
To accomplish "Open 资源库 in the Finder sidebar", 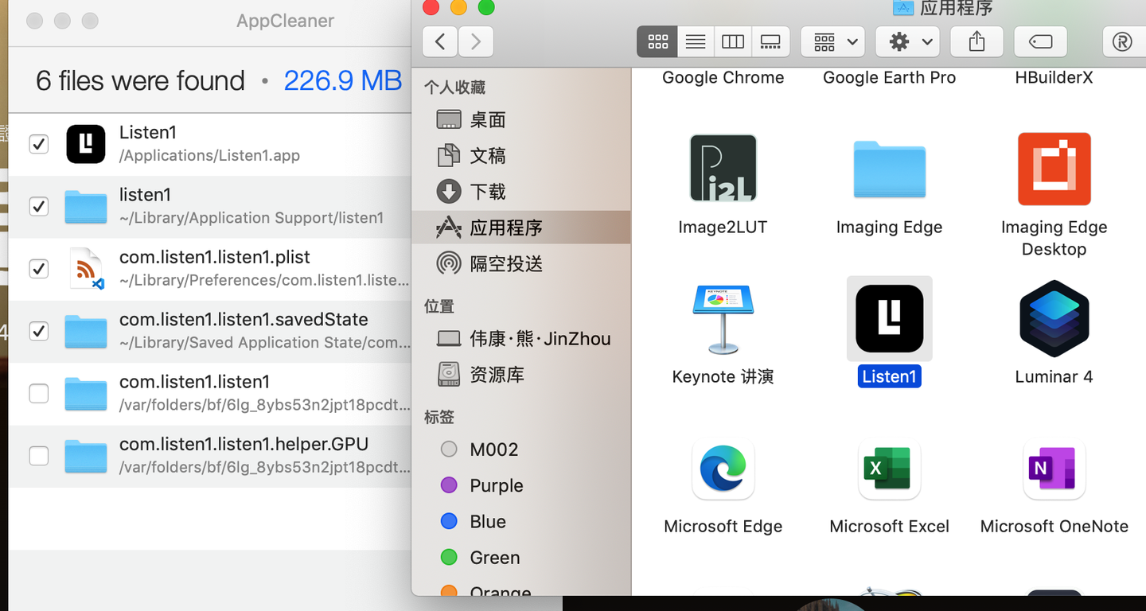I will click(x=521, y=374).
